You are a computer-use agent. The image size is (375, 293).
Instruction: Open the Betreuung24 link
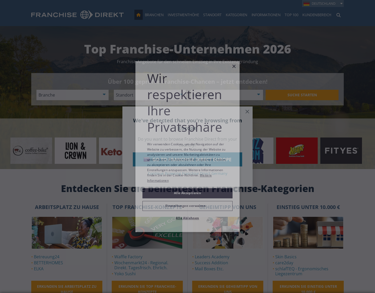click(x=47, y=257)
